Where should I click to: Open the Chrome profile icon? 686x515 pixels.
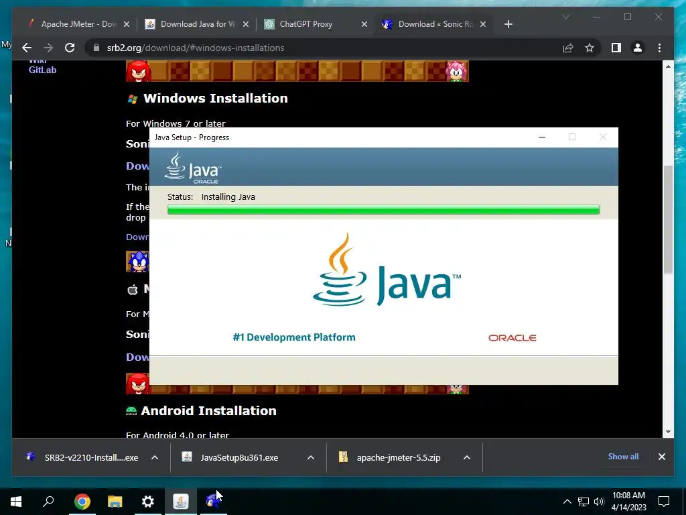pos(638,48)
